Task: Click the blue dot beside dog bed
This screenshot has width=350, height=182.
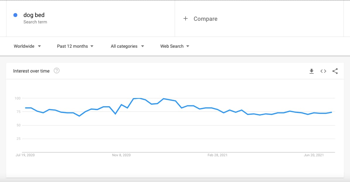Action: [x=16, y=15]
